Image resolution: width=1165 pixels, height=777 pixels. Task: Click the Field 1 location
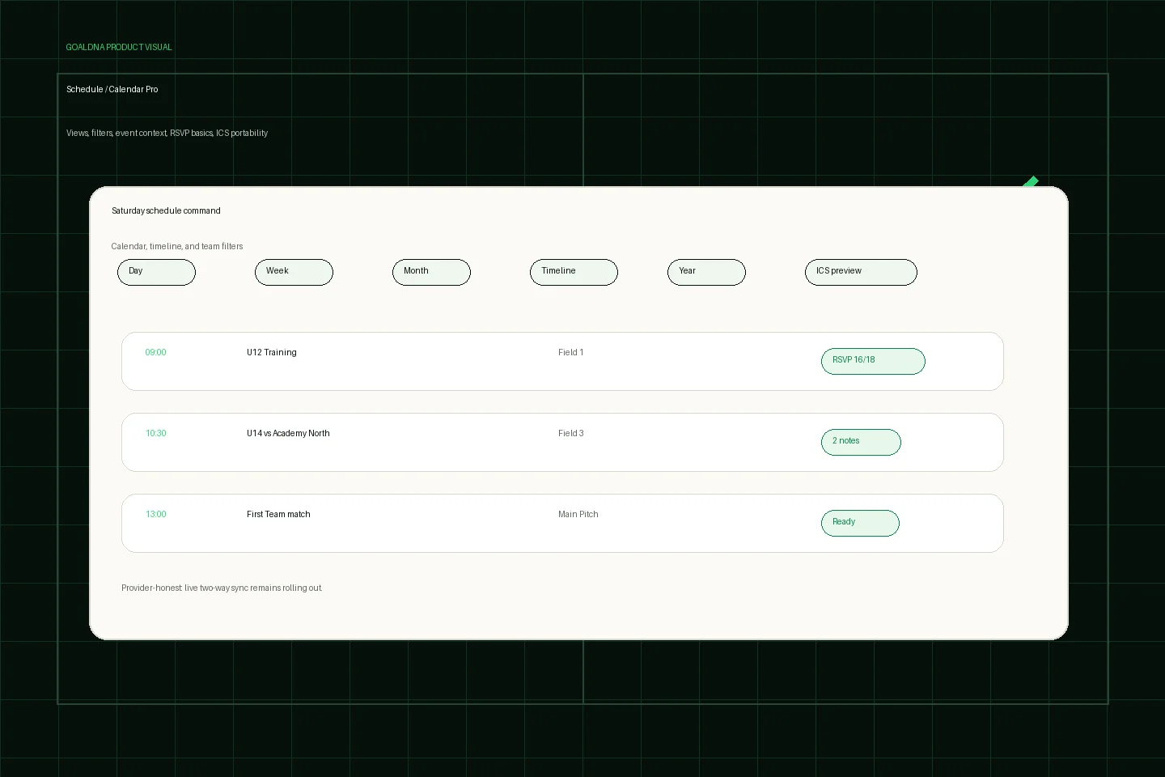point(570,352)
